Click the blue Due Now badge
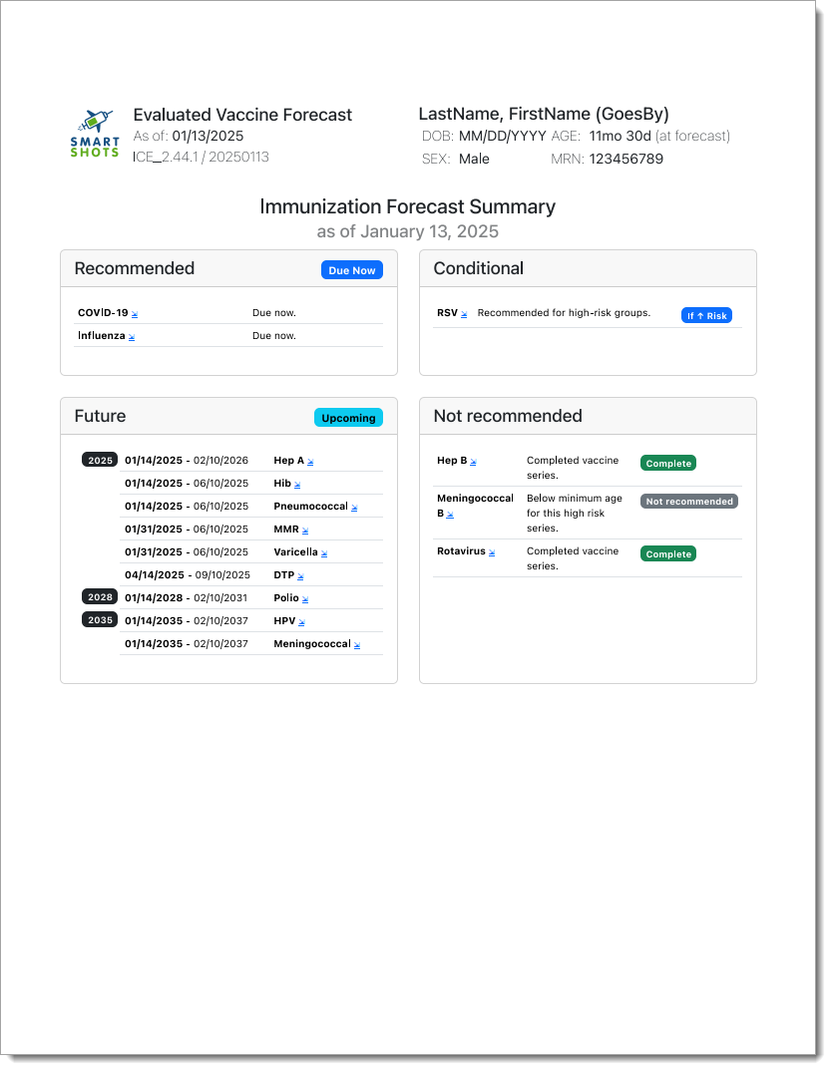831x1070 pixels. tap(351, 270)
